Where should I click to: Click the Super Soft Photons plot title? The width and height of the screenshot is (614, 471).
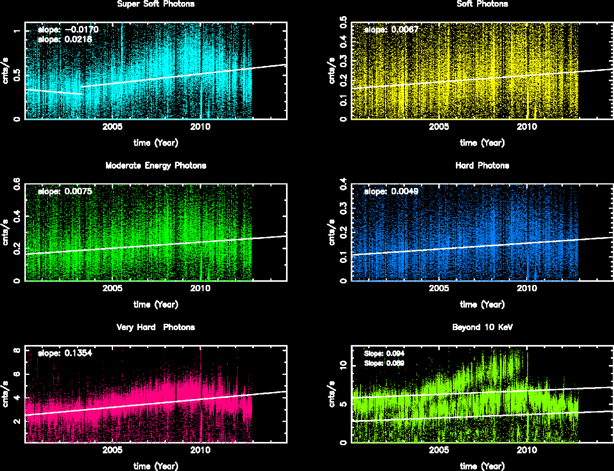click(156, 4)
